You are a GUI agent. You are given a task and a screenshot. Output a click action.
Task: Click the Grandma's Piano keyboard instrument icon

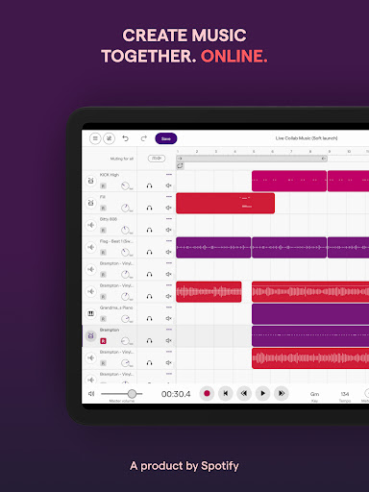point(91,313)
